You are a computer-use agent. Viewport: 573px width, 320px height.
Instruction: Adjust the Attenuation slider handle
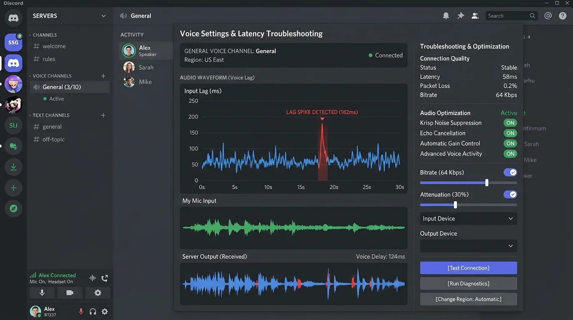pyautogui.click(x=455, y=205)
